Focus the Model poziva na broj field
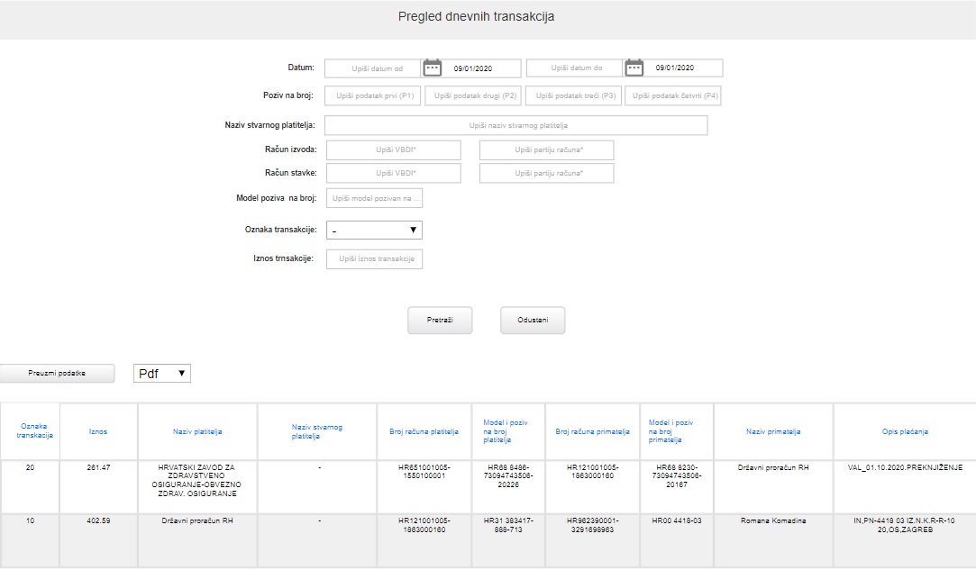Viewport: 976px width, 570px height. [374, 198]
